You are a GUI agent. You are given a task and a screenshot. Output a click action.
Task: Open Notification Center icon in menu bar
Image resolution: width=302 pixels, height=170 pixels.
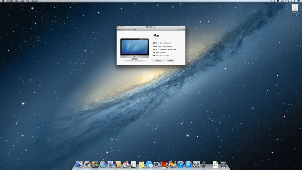coord(299,1)
